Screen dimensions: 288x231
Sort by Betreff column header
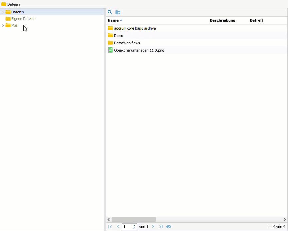pyautogui.click(x=256, y=20)
